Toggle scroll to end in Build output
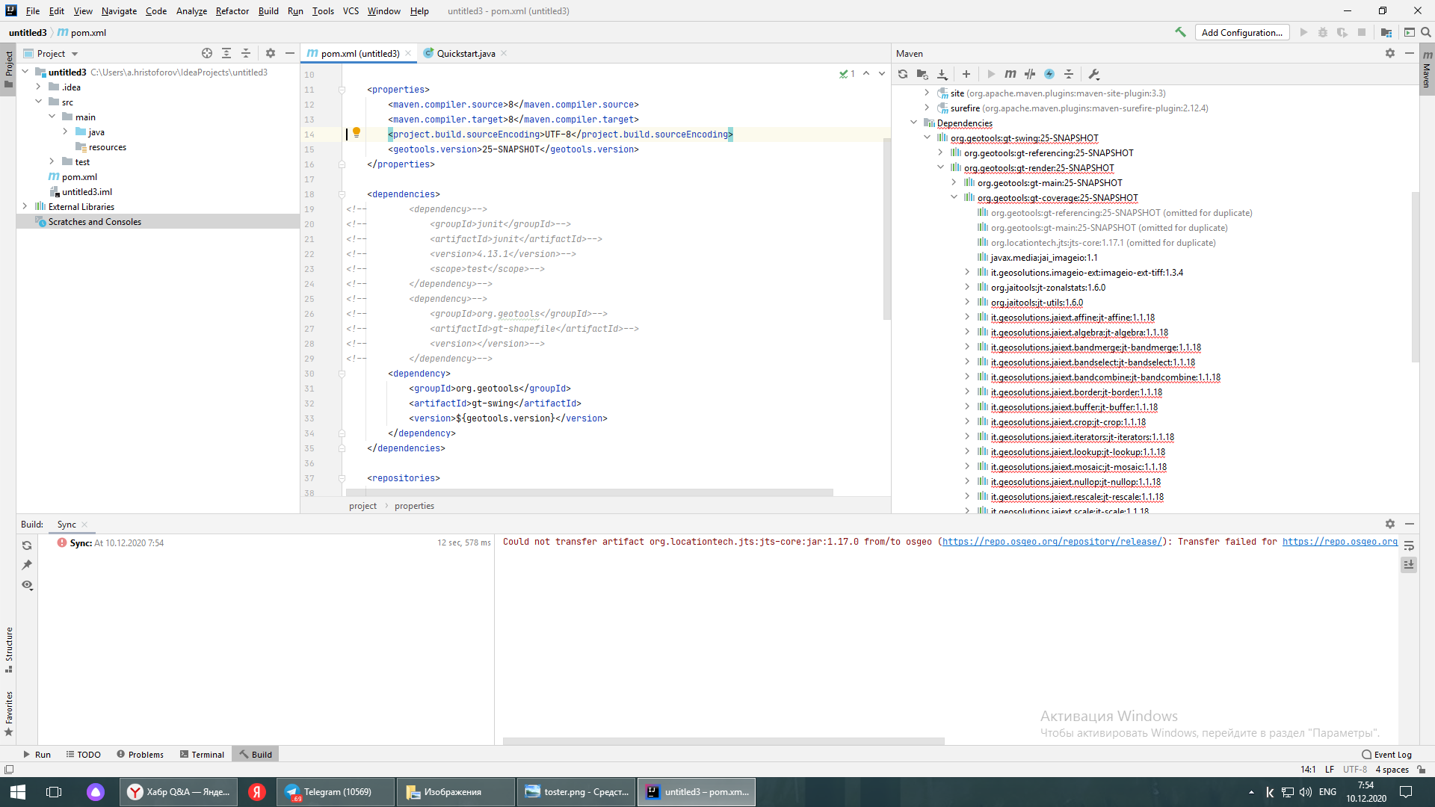The width and height of the screenshot is (1435, 807). pyautogui.click(x=1409, y=565)
